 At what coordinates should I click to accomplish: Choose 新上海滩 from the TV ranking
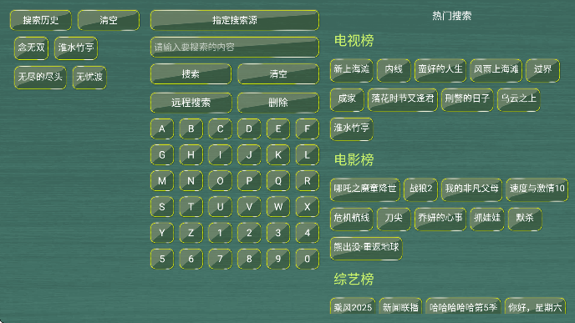coord(351,70)
